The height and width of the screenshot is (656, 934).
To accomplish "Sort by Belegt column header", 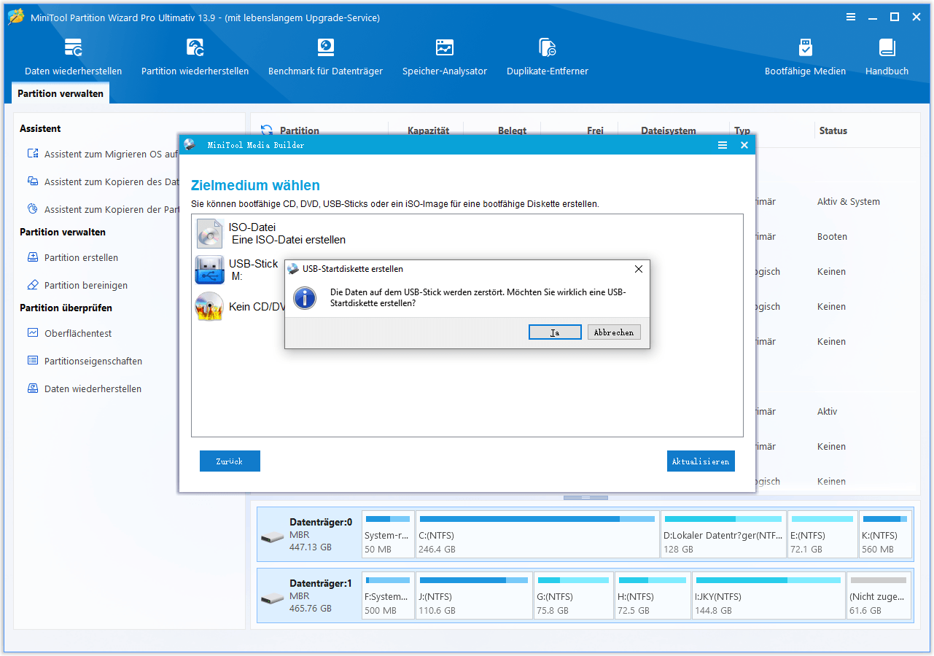I will [512, 131].
